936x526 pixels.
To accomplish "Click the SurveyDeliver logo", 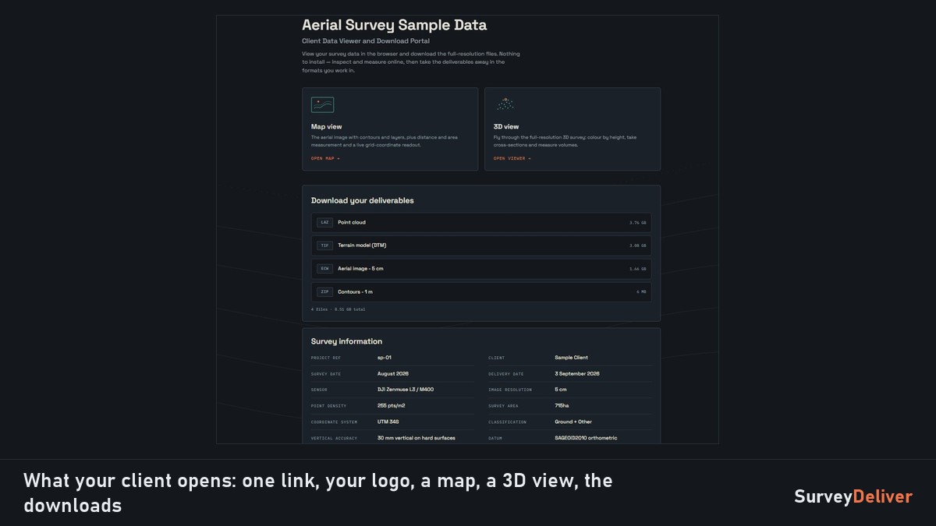I will pyautogui.click(x=853, y=496).
